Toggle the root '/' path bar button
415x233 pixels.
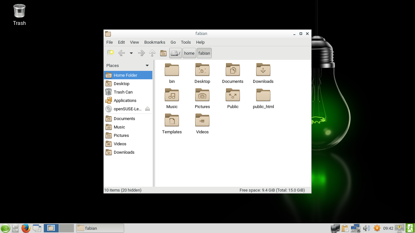[x=175, y=53]
